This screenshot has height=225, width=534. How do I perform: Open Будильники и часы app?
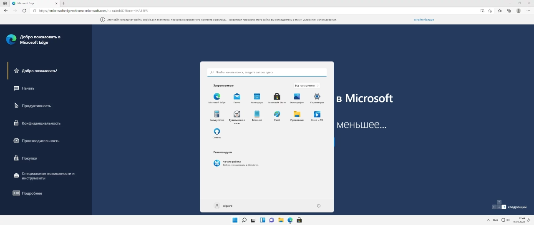click(x=237, y=117)
